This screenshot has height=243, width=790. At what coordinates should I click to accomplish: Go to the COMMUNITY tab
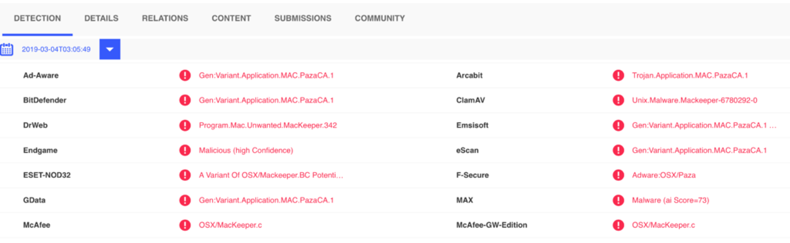(380, 18)
